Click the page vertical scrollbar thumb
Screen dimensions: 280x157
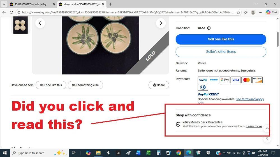pos(277,39)
